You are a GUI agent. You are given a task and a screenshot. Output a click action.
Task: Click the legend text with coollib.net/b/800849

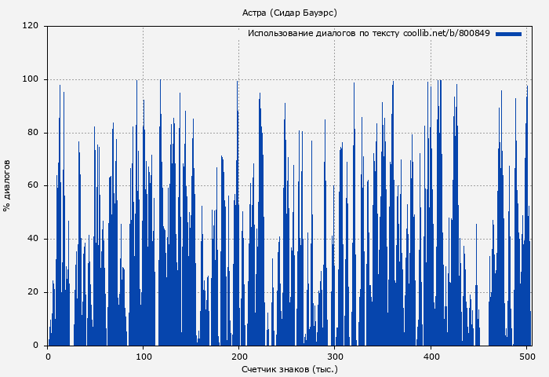[x=369, y=34]
